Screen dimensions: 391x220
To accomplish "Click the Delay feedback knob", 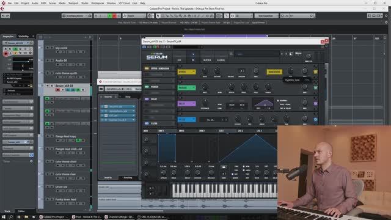I will (205, 102).
